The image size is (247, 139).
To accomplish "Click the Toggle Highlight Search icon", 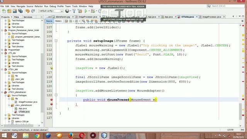I will pos(96,21).
